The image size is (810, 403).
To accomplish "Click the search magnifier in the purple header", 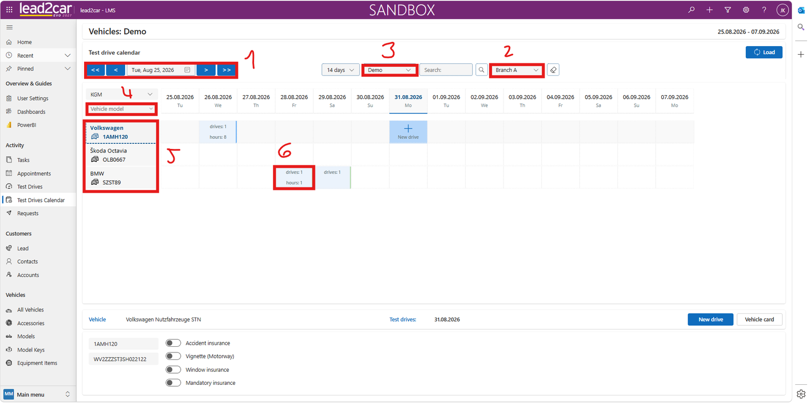I will pos(691,10).
